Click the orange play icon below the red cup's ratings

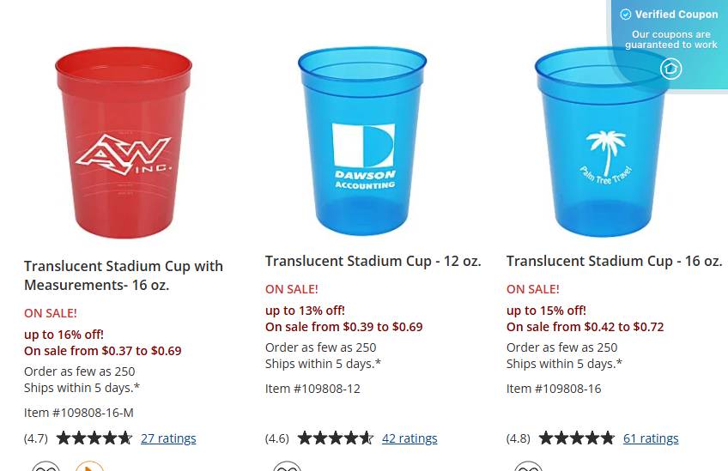point(89,467)
